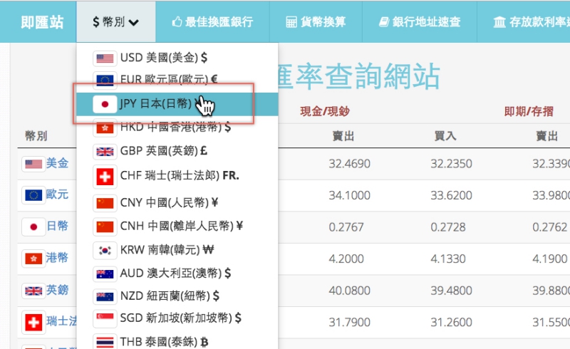Image resolution: width=570 pixels, height=349 pixels.
Task: Click the South Korea flag icon
Action: 105,251
